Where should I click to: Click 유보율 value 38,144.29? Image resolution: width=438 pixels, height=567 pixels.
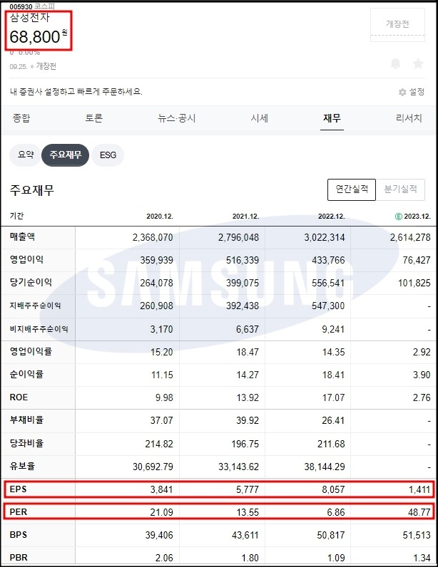point(325,467)
